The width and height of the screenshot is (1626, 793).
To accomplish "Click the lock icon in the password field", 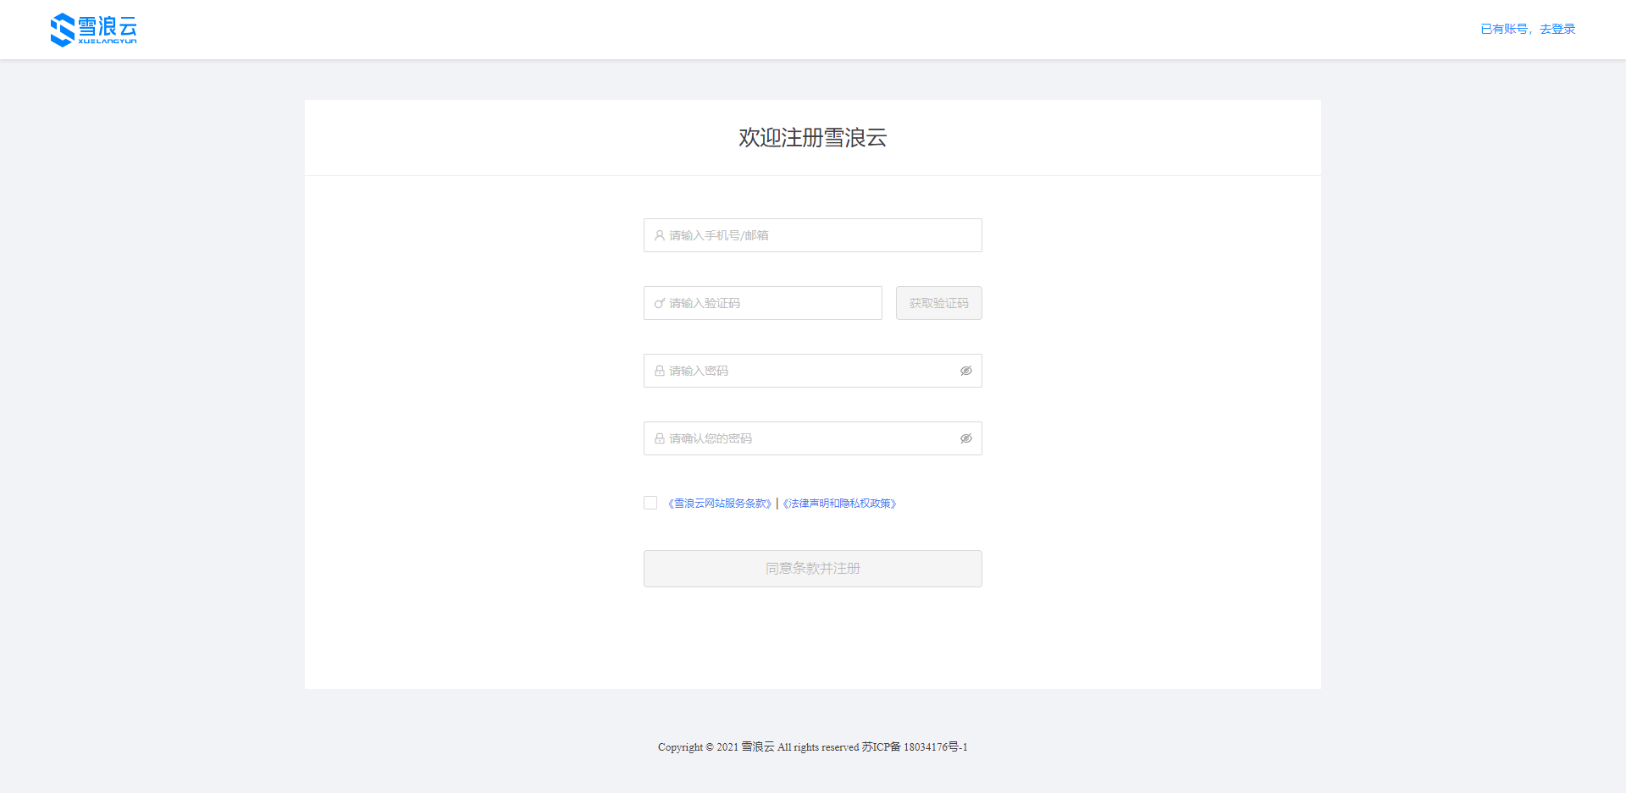I will [x=659, y=371].
